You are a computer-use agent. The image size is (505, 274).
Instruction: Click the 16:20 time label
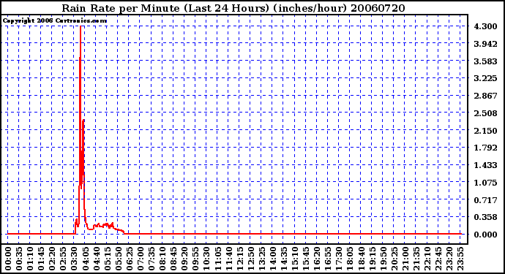[x=317, y=259]
